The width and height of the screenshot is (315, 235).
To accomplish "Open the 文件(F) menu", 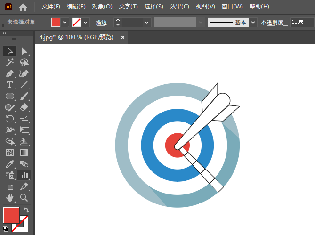I will pyautogui.click(x=51, y=7).
